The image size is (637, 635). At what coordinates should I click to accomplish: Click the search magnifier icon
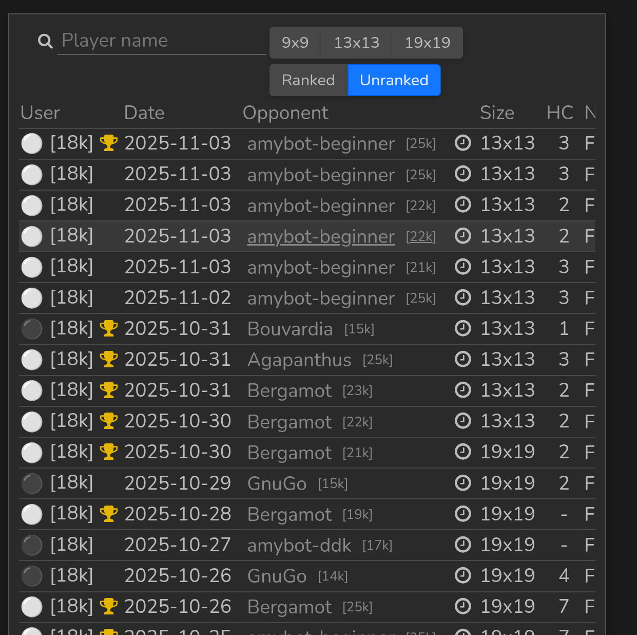point(46,41)
